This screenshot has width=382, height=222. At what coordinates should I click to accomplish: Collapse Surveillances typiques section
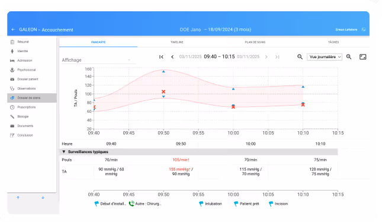(64, 152)
